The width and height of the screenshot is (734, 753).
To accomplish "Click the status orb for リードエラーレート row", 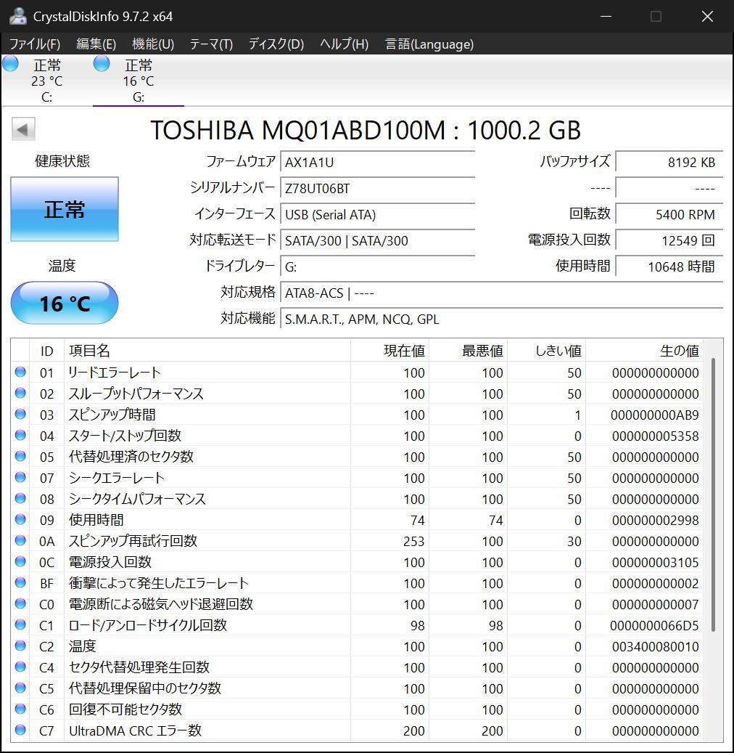I will [20, 373].
